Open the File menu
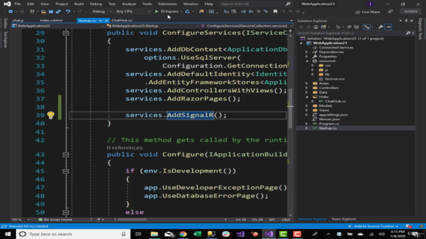The width and height of the screenshot is (426, 239). (x=17, y=4)
